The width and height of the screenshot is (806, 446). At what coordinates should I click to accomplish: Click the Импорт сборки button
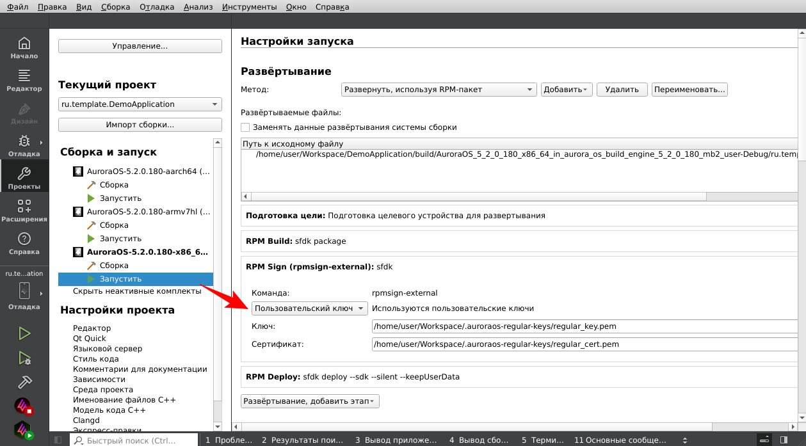pyautogui.click(x=140, y=125)
